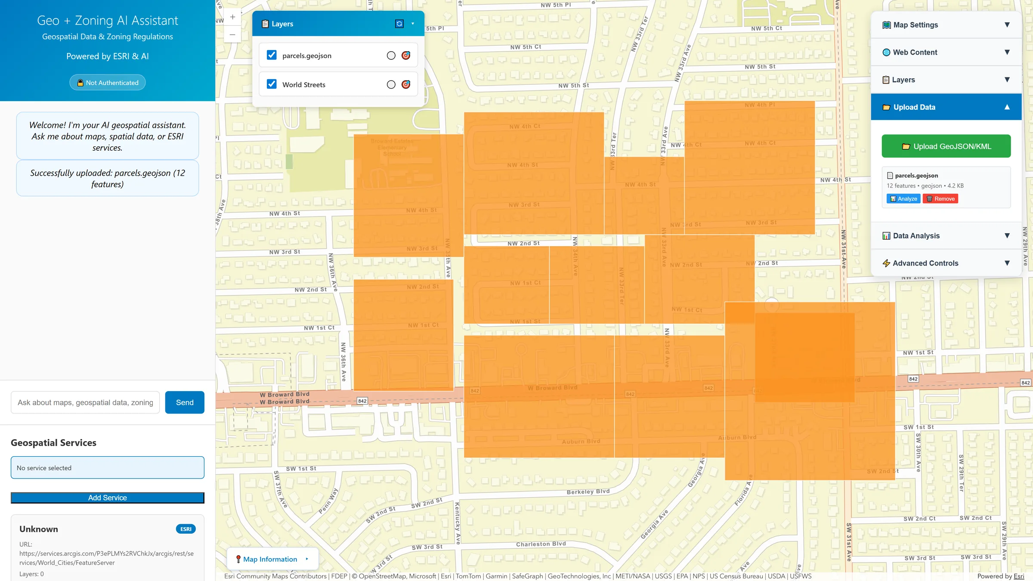Click the clipboard icon in floating Layers header
This screenshot has width=1033, height=581.
[x=265, y=24]
